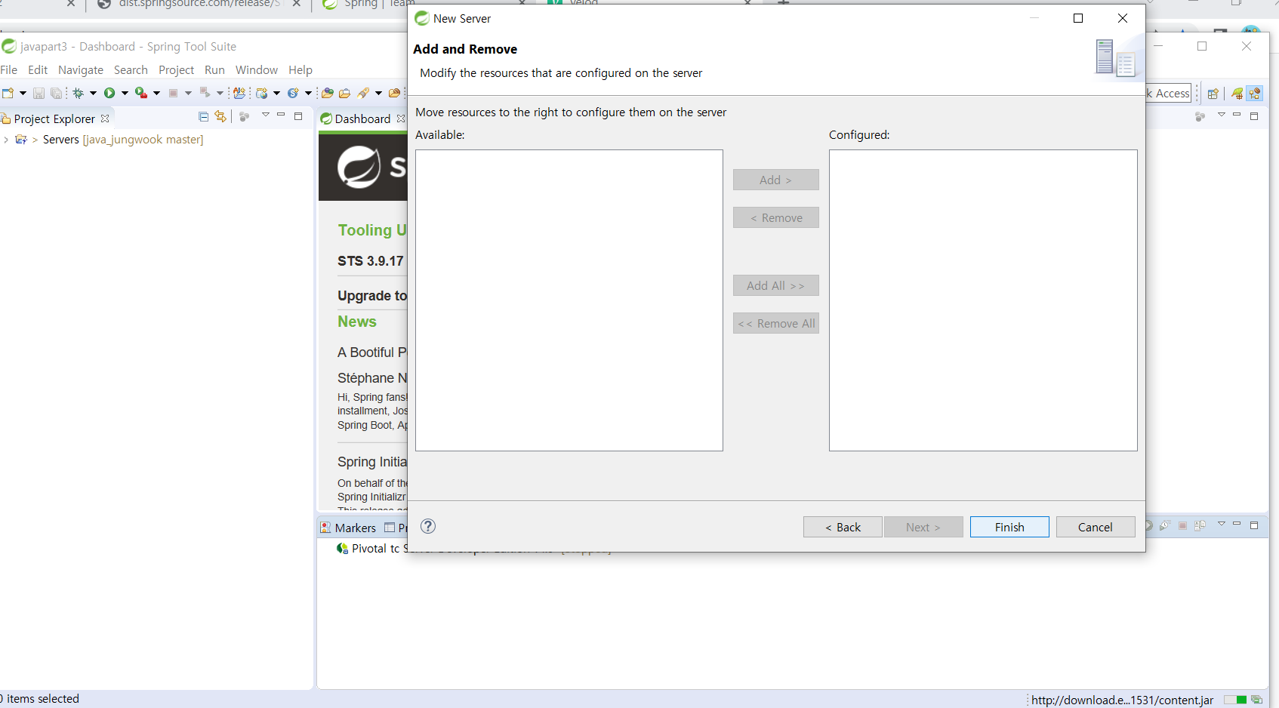Click the Terminate/stop square toolbar icon
Image resolution: width=1279 pixels, height=708 pixels.
click(173, 93)
